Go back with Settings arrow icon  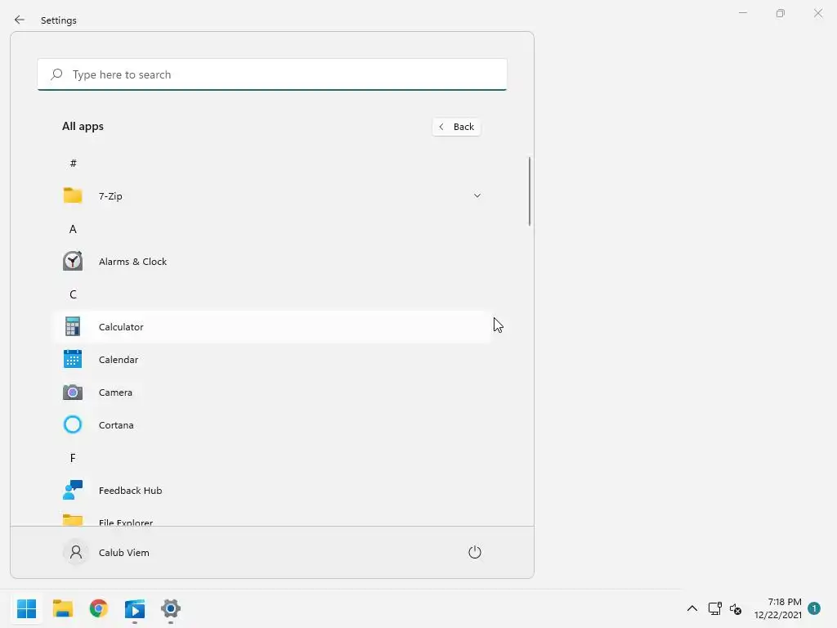coord(20,20)
